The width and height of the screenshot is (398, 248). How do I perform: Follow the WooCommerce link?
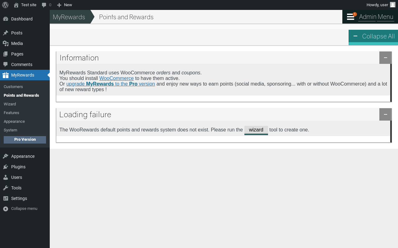pos(117,78)
